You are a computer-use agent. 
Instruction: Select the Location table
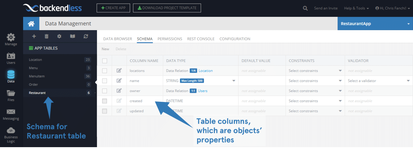coord(60,60)
